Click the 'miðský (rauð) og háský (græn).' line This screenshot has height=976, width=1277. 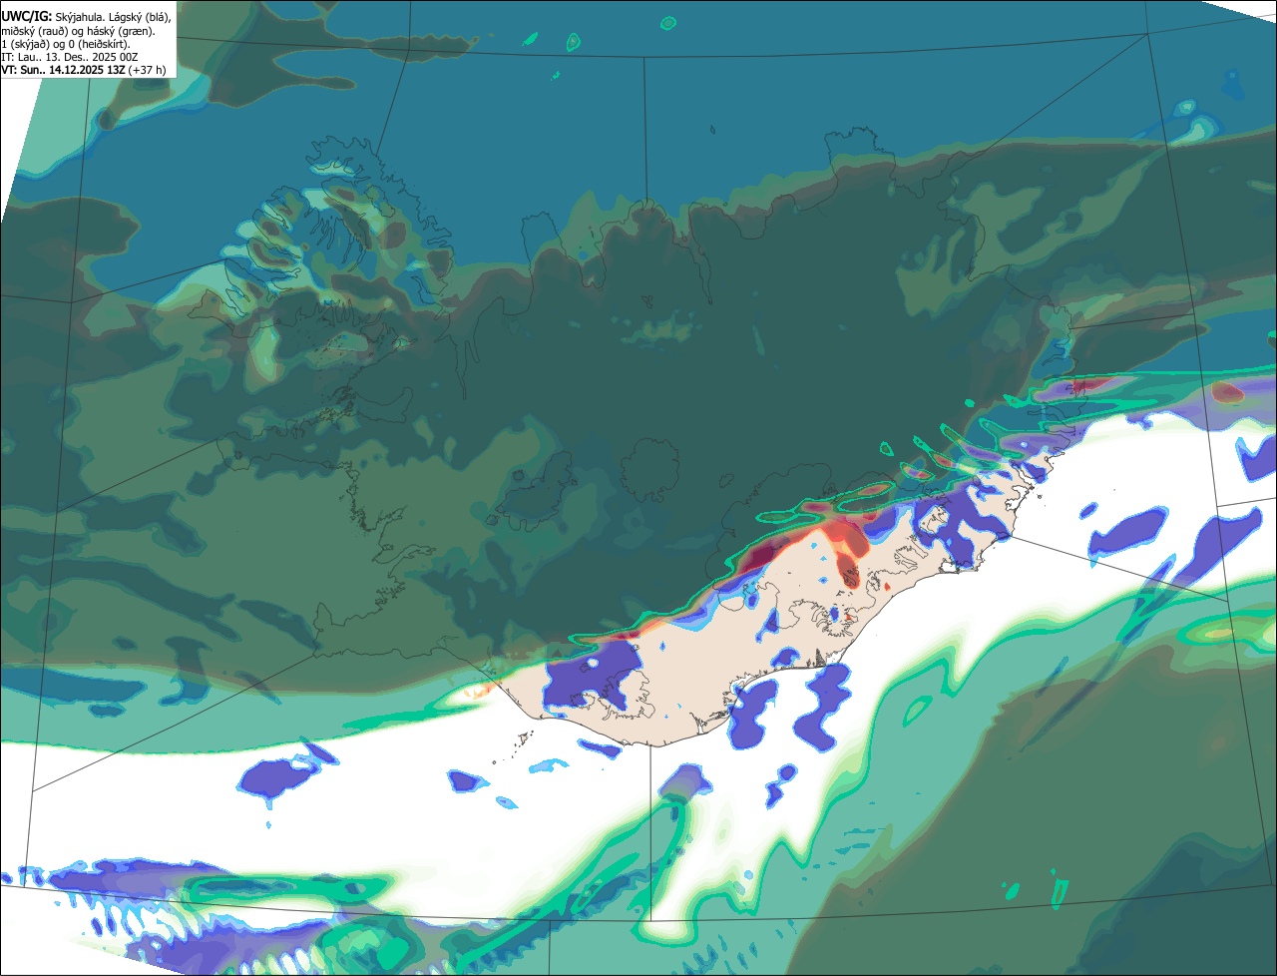tap(78, 31)
